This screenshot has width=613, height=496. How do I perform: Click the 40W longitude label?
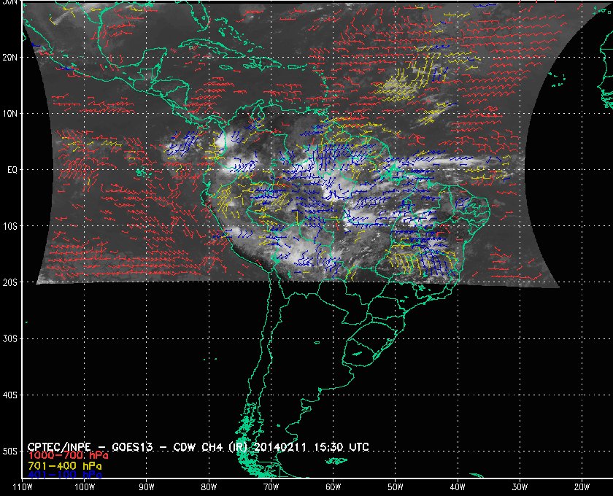coord(458,487)
